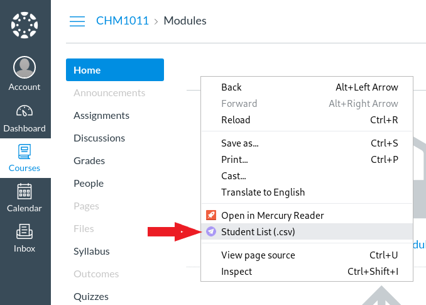Click the Canvas logo icon

coord(25,25)
